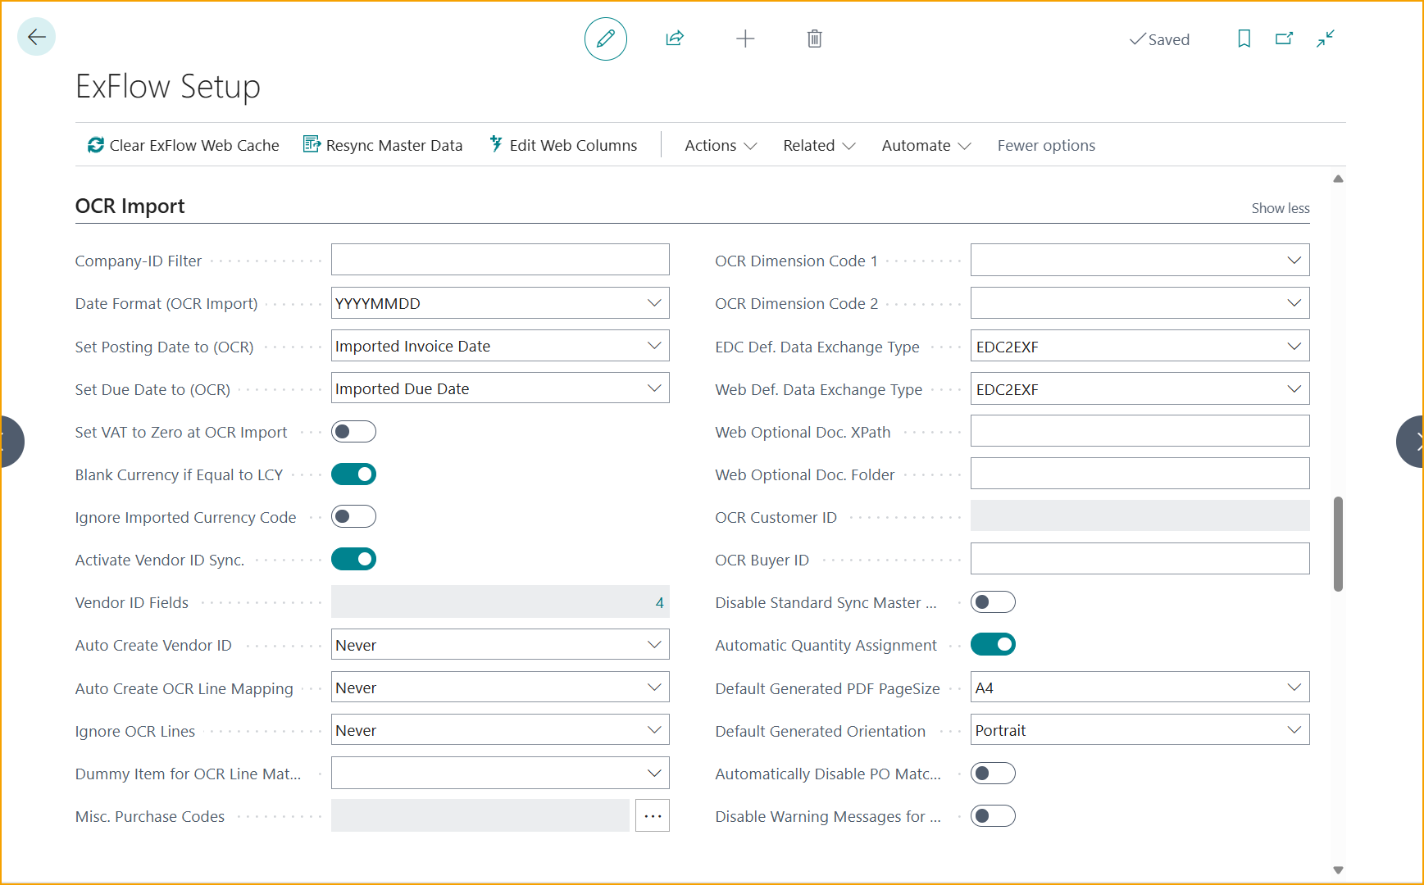Open the Related menu
The width and height of the screenshot is (1424, 885).
819,145
